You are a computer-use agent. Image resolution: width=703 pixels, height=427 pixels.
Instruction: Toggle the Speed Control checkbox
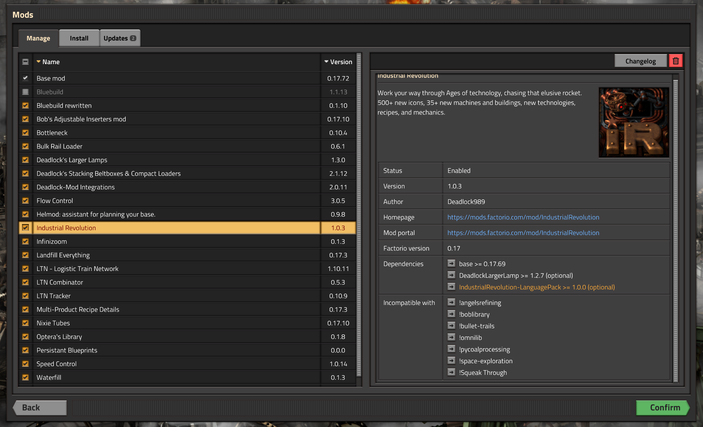pos(25,364)
